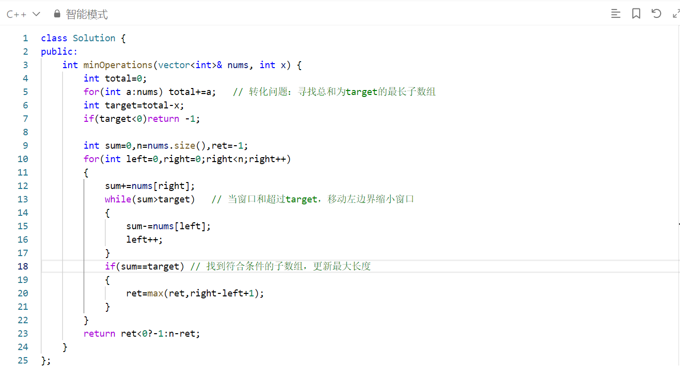The width and height of the screenshot is (680, 369).
Task: Click 'ret=max(ret,right-left+1);' on line 20
Action: pos(195,293)
